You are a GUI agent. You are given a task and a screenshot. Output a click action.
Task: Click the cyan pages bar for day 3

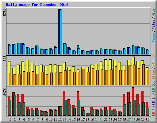pyautogui.click(x=19, y=49)
